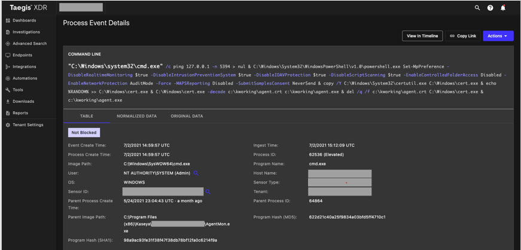Click the Automations sidebar icon

pos(8,78)
